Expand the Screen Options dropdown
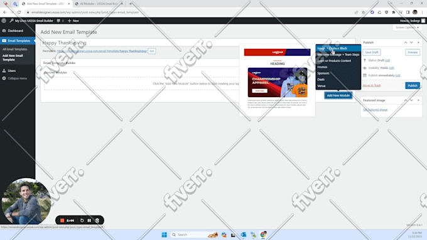 click(407, 28)
